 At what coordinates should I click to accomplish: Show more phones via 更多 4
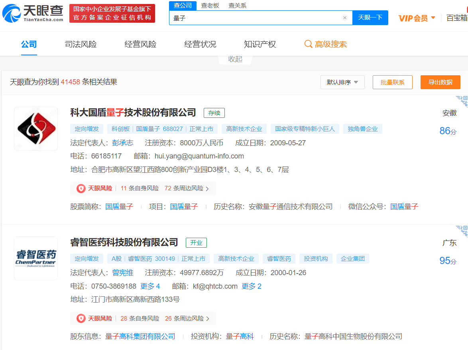(150, 286)
